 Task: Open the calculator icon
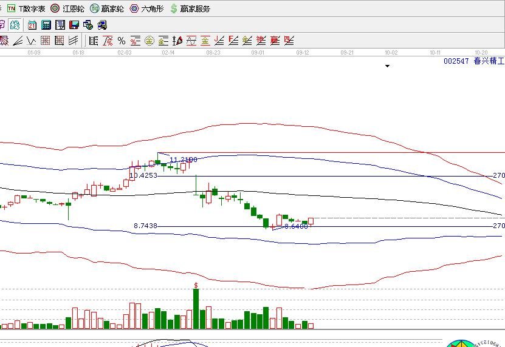coord(46,25)
